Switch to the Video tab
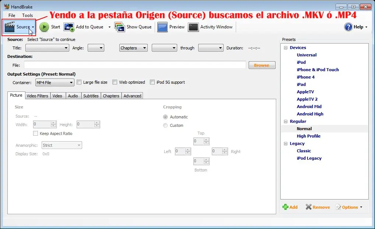The width and height of the screenshot is (375, 229). pos(57,96)
